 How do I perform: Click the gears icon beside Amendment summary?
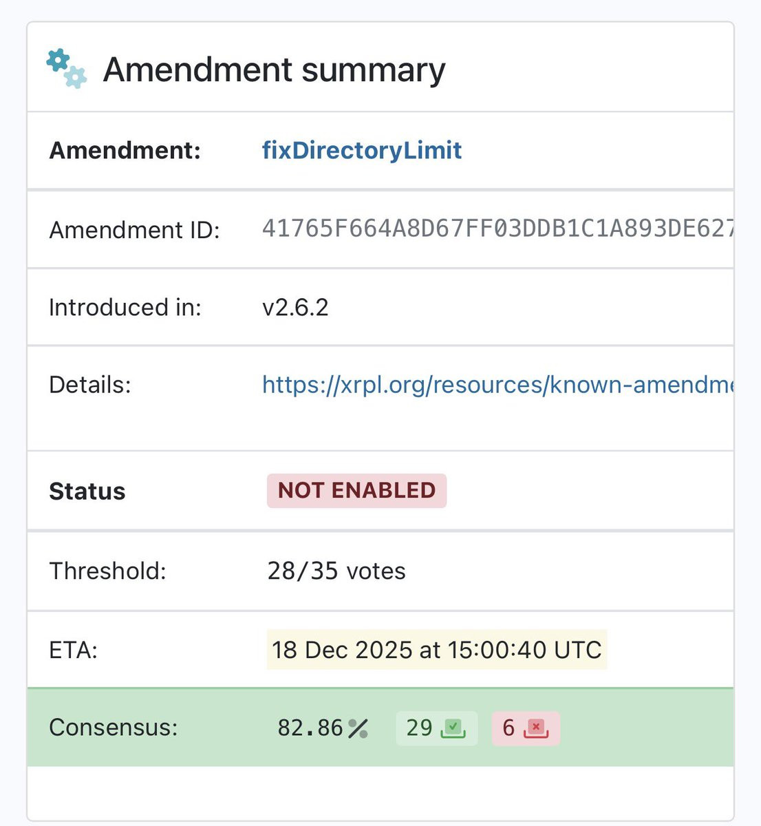[x=67, y=68]
